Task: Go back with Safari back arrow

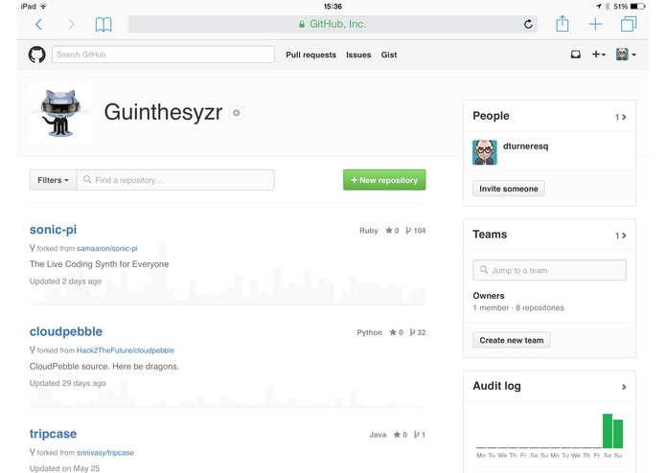Action: [x=38, y=24]
